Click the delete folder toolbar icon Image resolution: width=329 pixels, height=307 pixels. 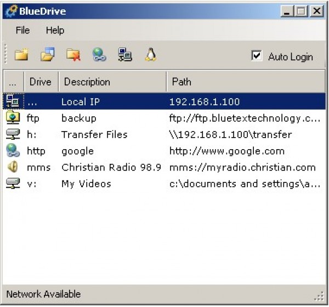(73, 55)
